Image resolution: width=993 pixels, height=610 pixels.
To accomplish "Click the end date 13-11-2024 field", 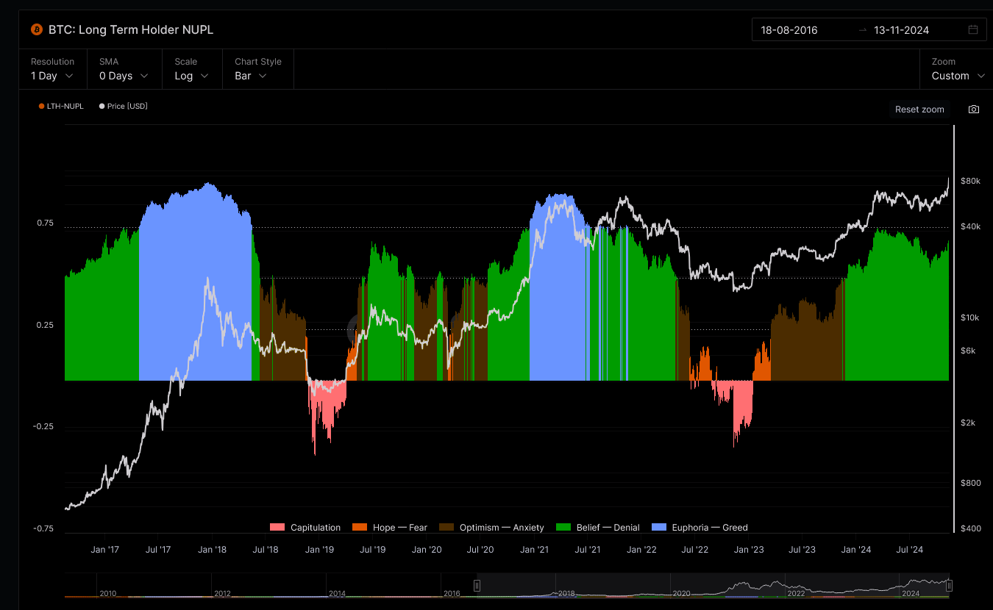I will click(x=901, y=30).
